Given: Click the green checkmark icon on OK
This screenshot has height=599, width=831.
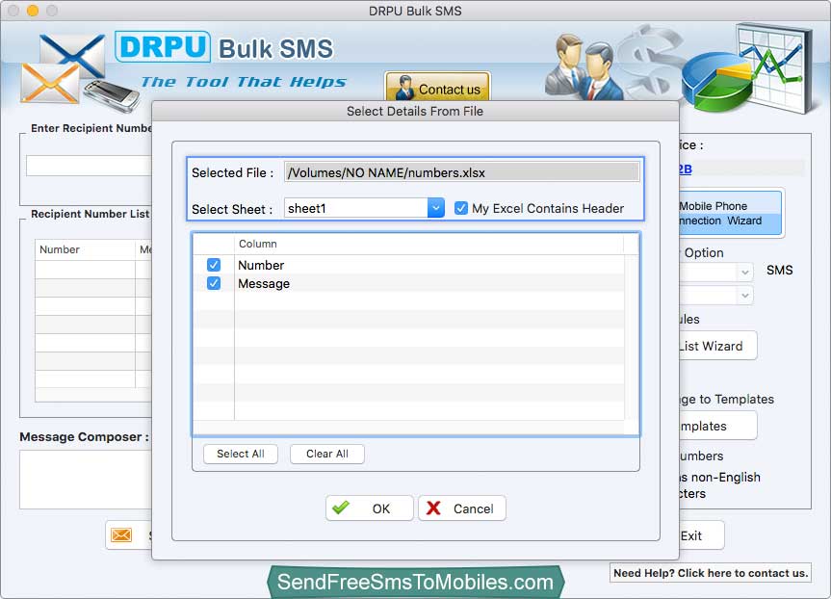Looking at the screenshot, I should pos(341,508).
